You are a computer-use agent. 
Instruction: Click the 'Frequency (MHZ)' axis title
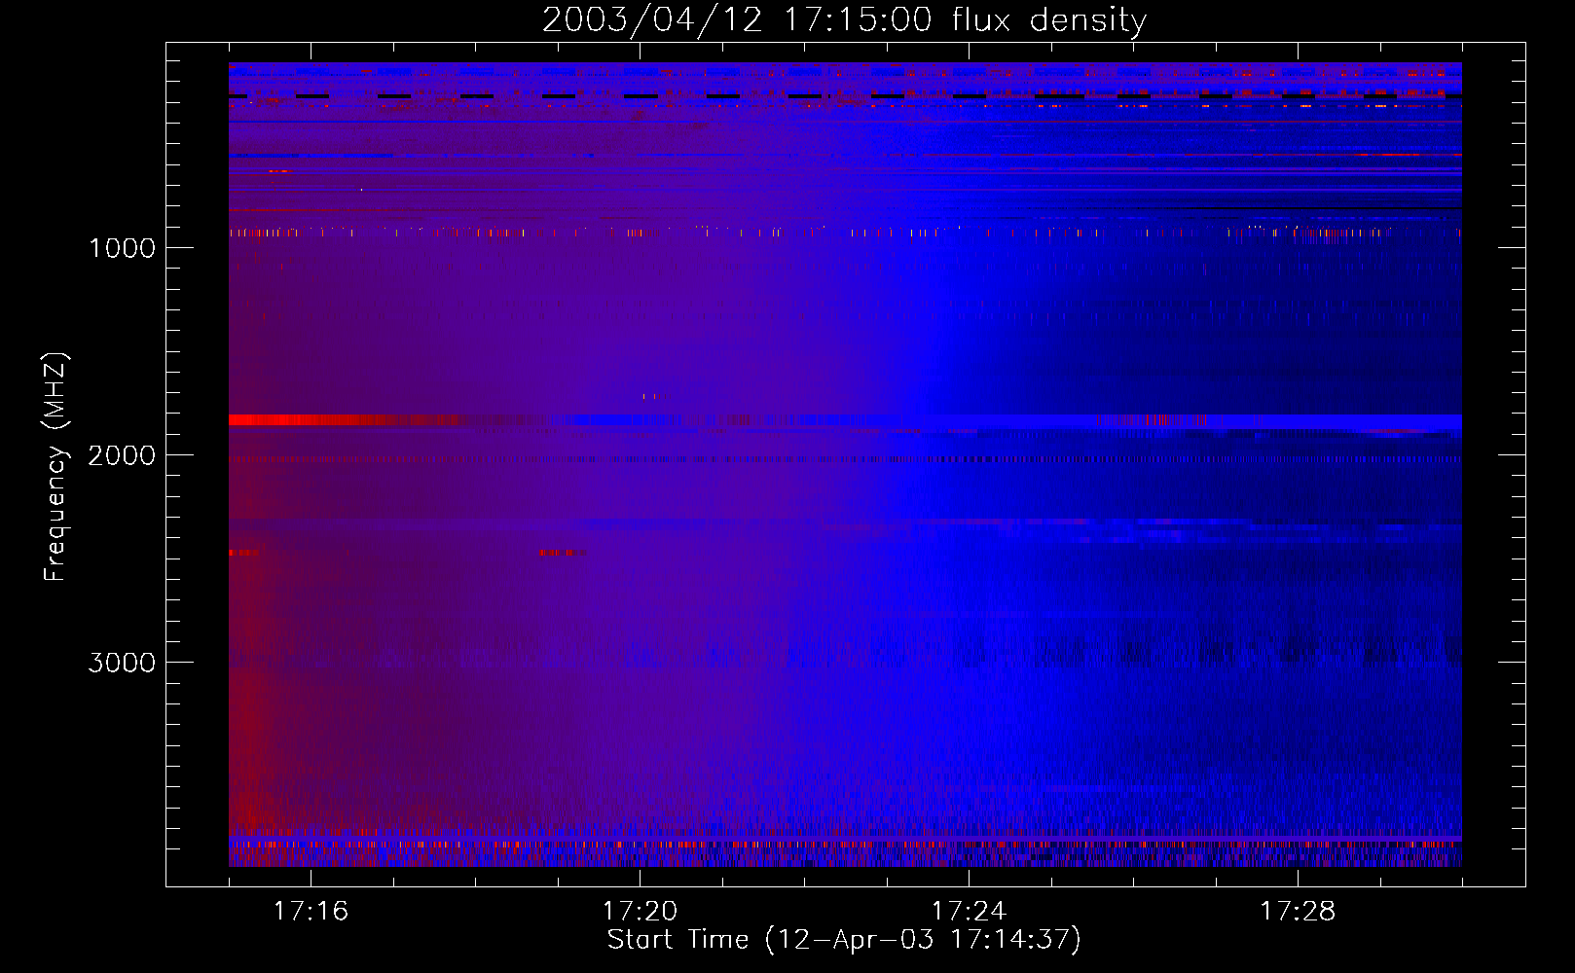[55, 467]
